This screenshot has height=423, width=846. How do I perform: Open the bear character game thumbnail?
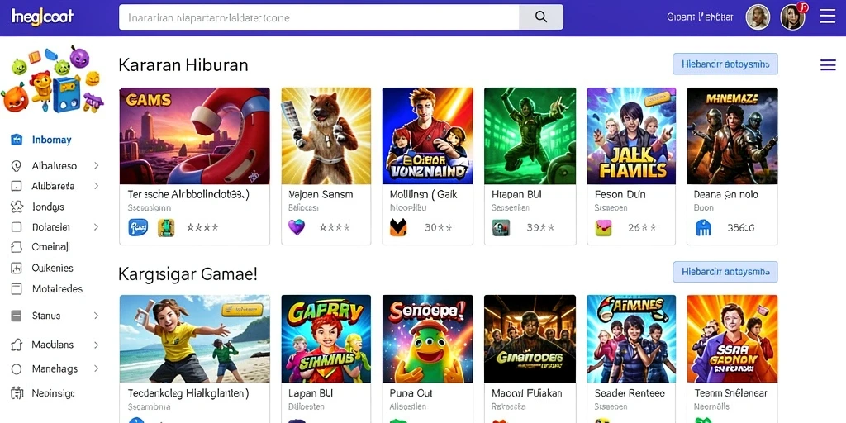coord(326,136)
